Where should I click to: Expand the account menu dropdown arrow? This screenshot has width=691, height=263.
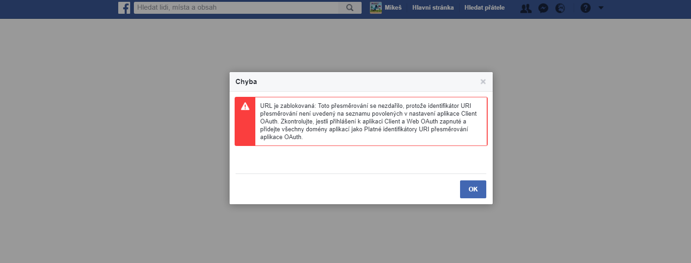[601, 8]
